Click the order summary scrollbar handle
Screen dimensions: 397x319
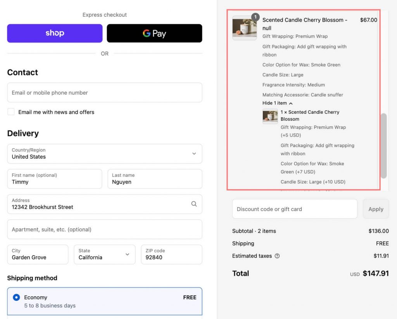384,146
